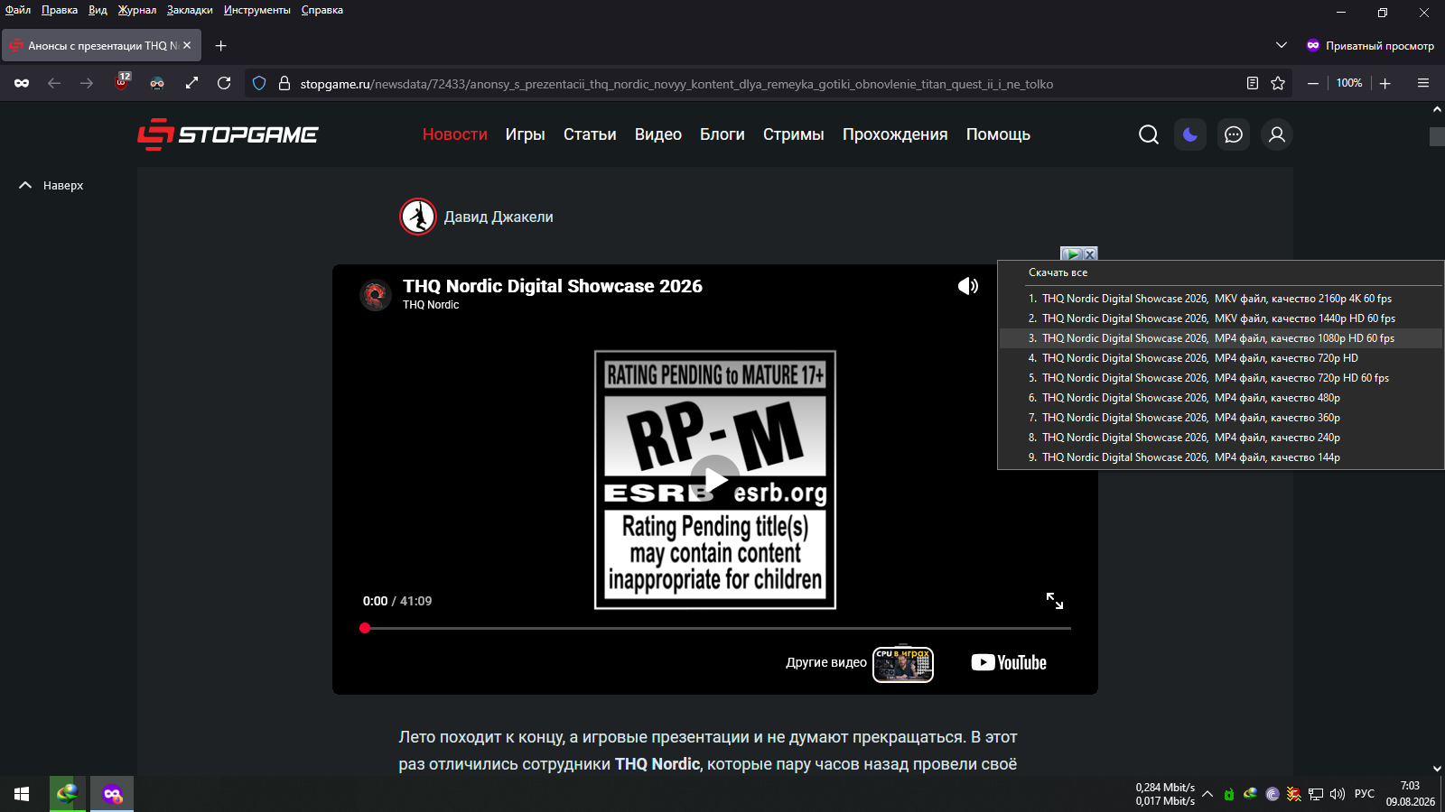The image size is (1445, 812).
Task: Close the ad with the small X icon
Action: (x=1090, y=254)
